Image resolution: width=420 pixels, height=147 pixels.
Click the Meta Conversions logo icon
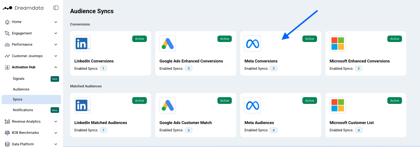253,43
